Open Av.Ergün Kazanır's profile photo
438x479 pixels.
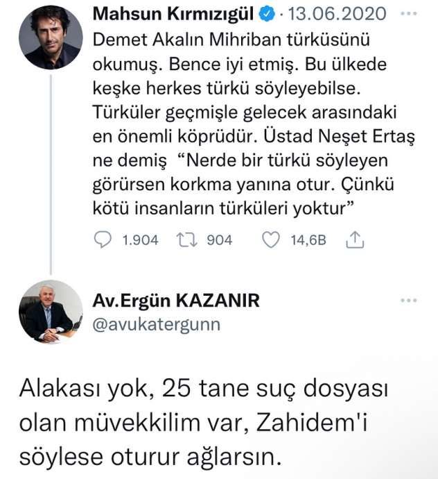pyautogui.click(x=51, y=312)
